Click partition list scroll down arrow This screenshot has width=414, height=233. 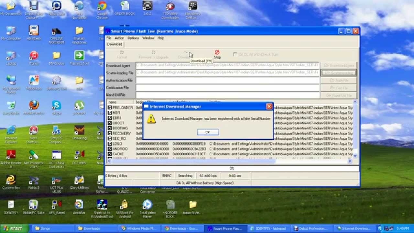click(355, 156)
